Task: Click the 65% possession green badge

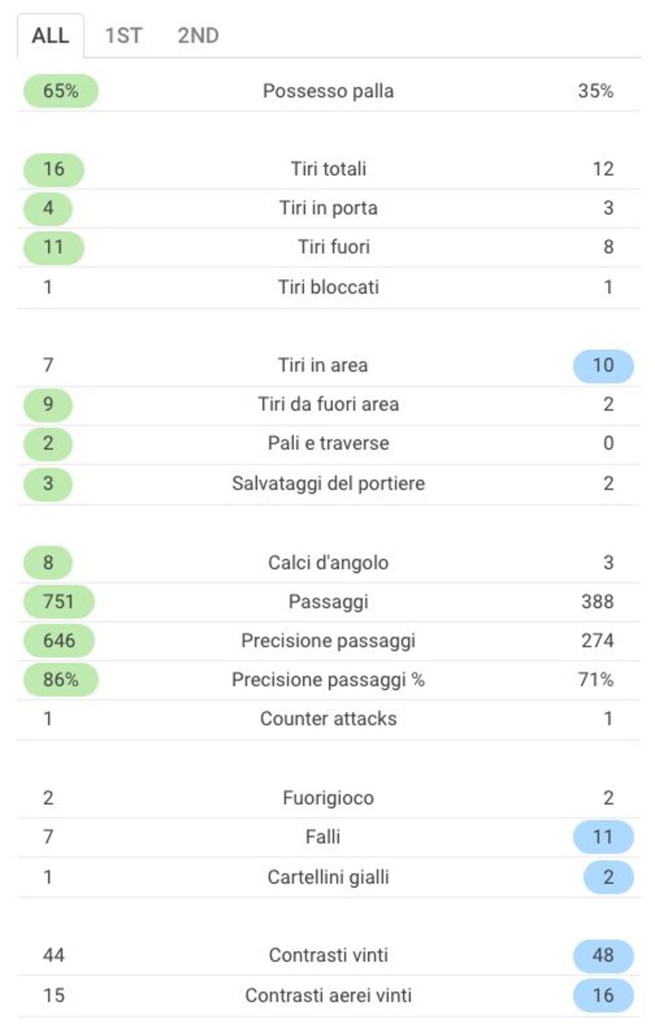Action: (x=61, y=91)
